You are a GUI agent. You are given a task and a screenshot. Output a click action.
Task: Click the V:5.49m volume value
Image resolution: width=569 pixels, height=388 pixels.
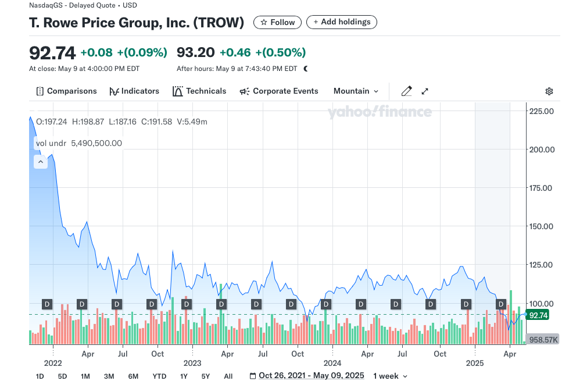[192, 122]
